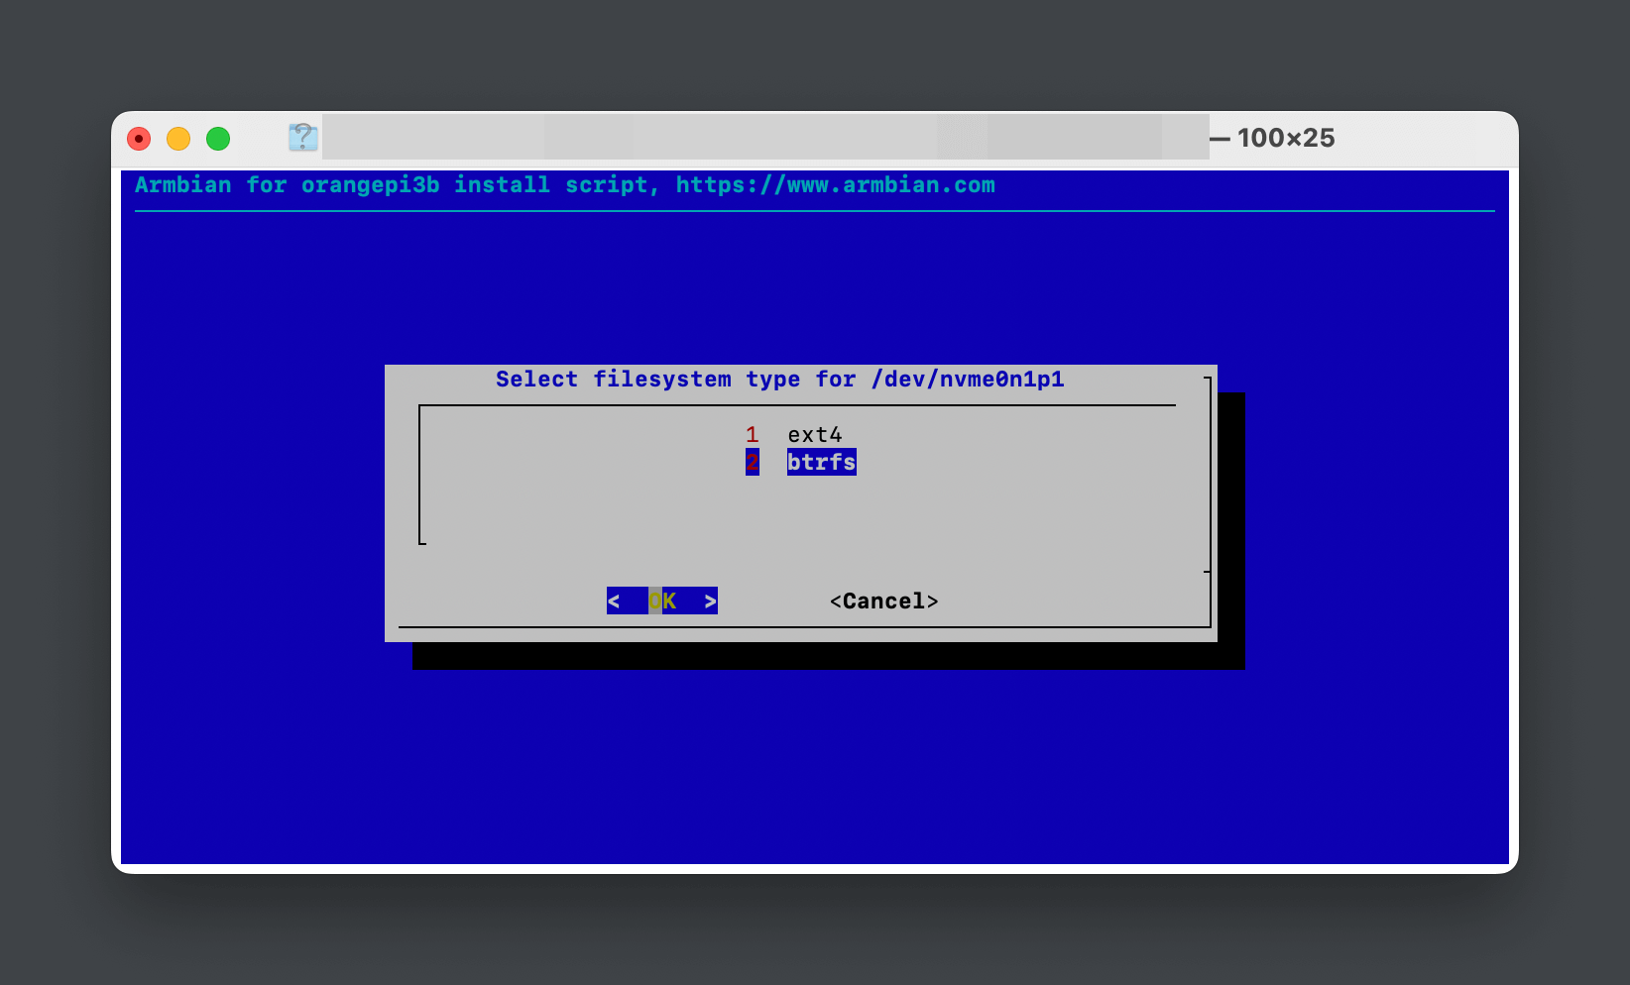The width and height of the screenshot is (1630, 985).
Task: Click the right angle bracket of OK
Action: [710, 602]
